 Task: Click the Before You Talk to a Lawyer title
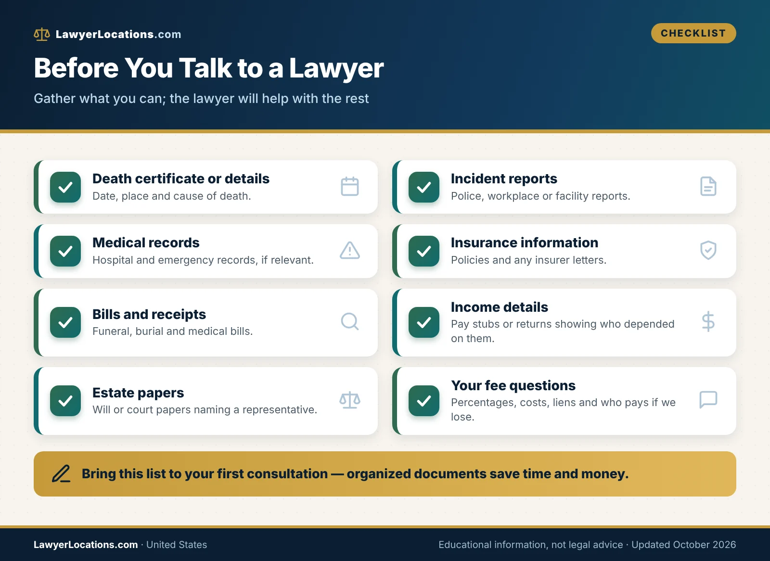(x=209, y=68)
